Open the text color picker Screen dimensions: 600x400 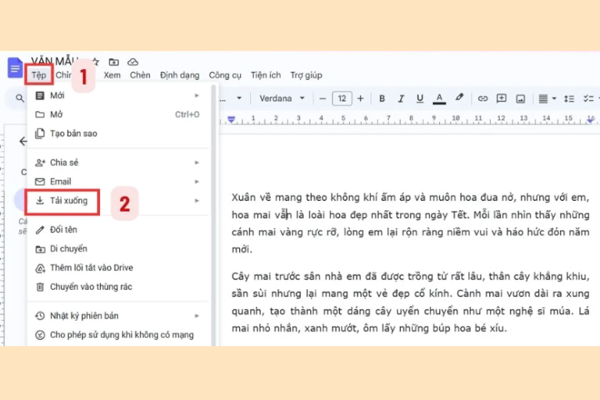click(439, 98)
